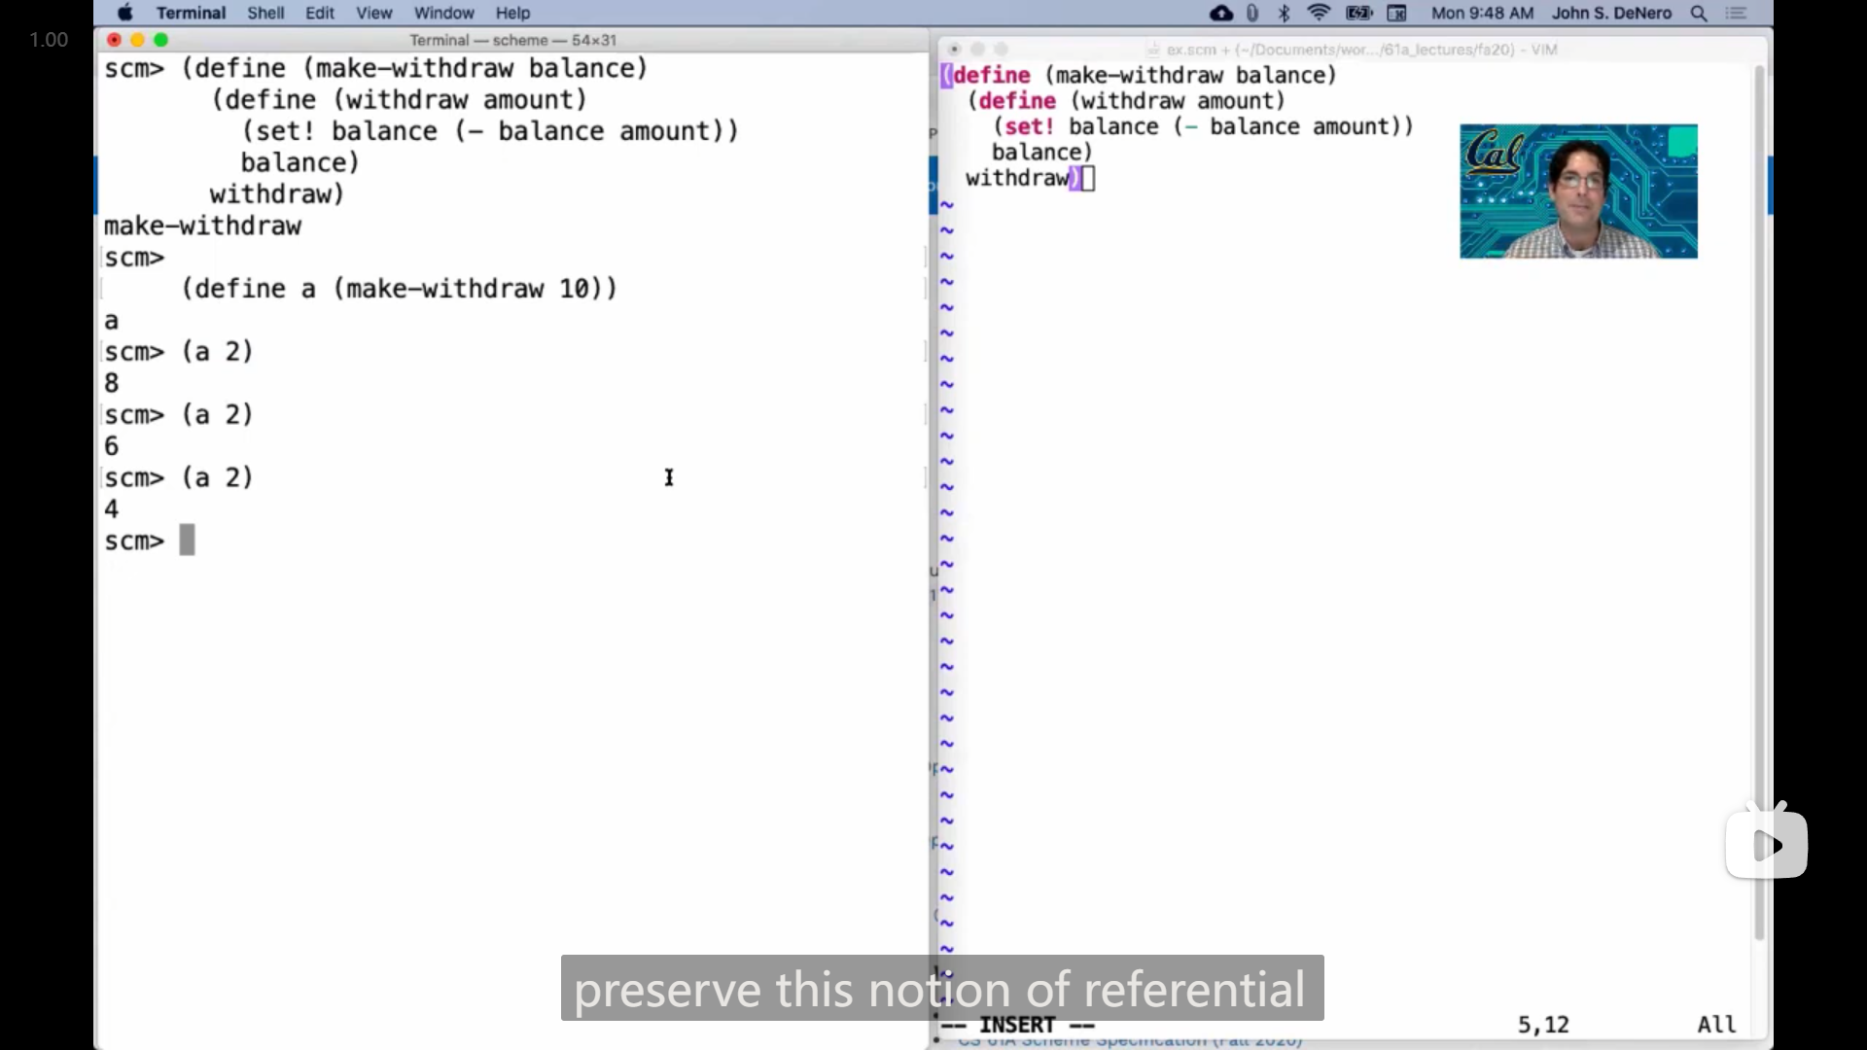
Task: Click the battery charging icon
Action: 1358,13
